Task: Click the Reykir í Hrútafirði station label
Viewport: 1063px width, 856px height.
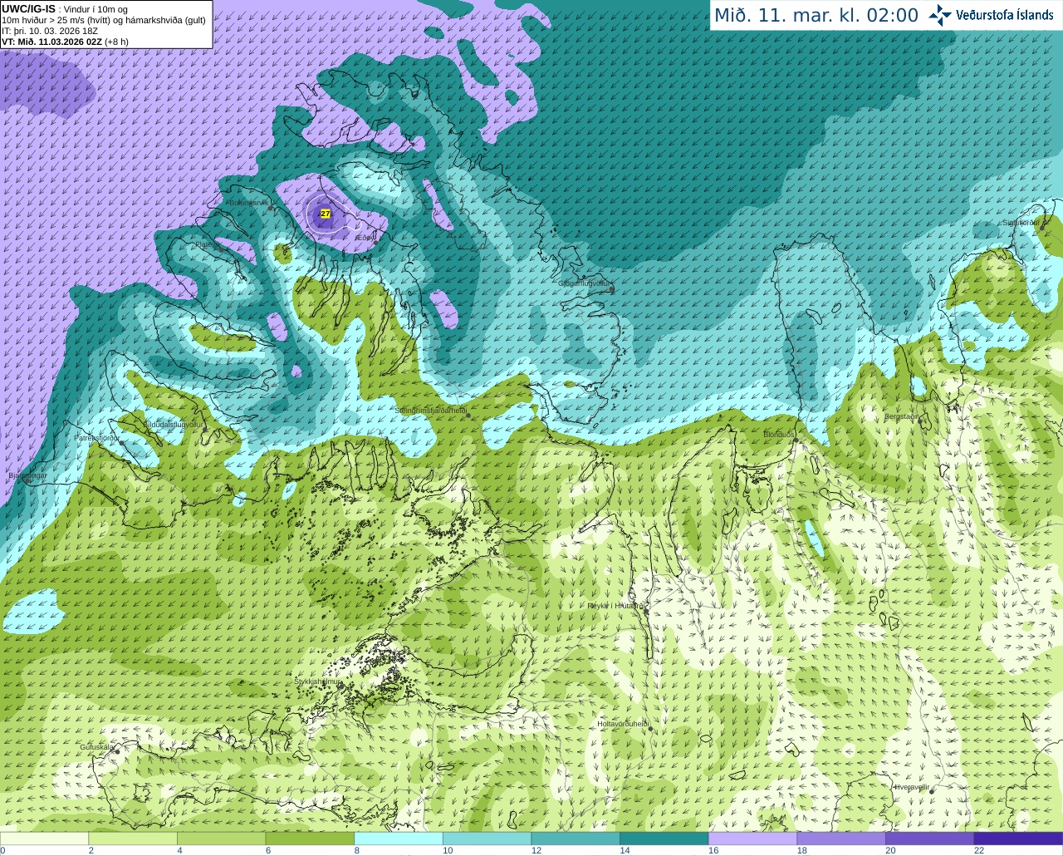Action: 615,606
